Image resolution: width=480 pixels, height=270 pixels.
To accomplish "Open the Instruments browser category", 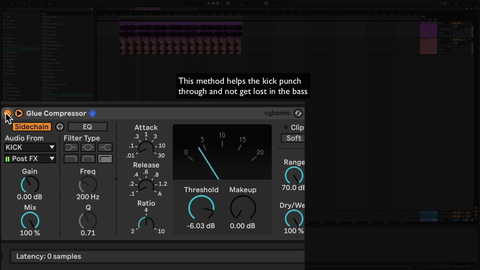I will tap(12, 45).
